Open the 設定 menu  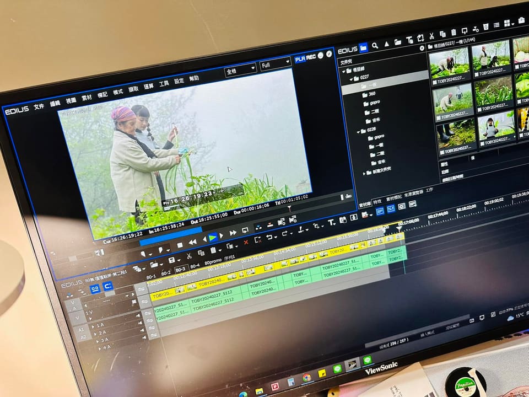pyautogui.click(x=179, y=81)
